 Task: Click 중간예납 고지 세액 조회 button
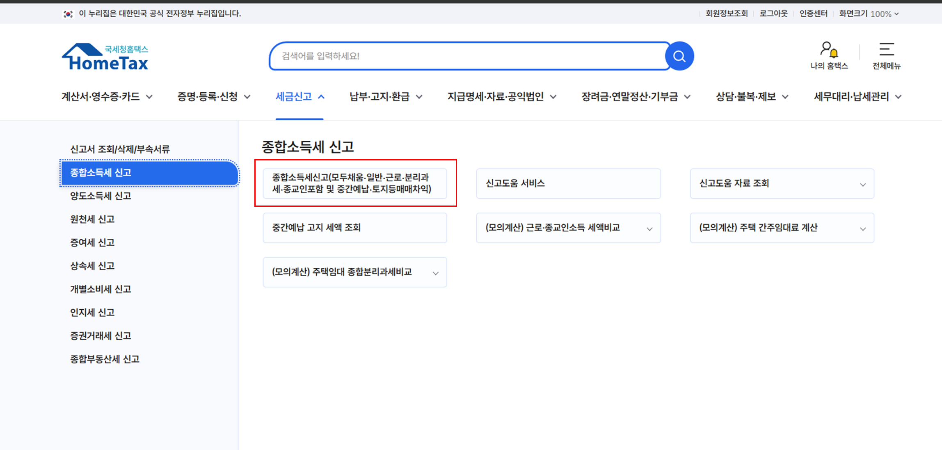pos(354,228)
